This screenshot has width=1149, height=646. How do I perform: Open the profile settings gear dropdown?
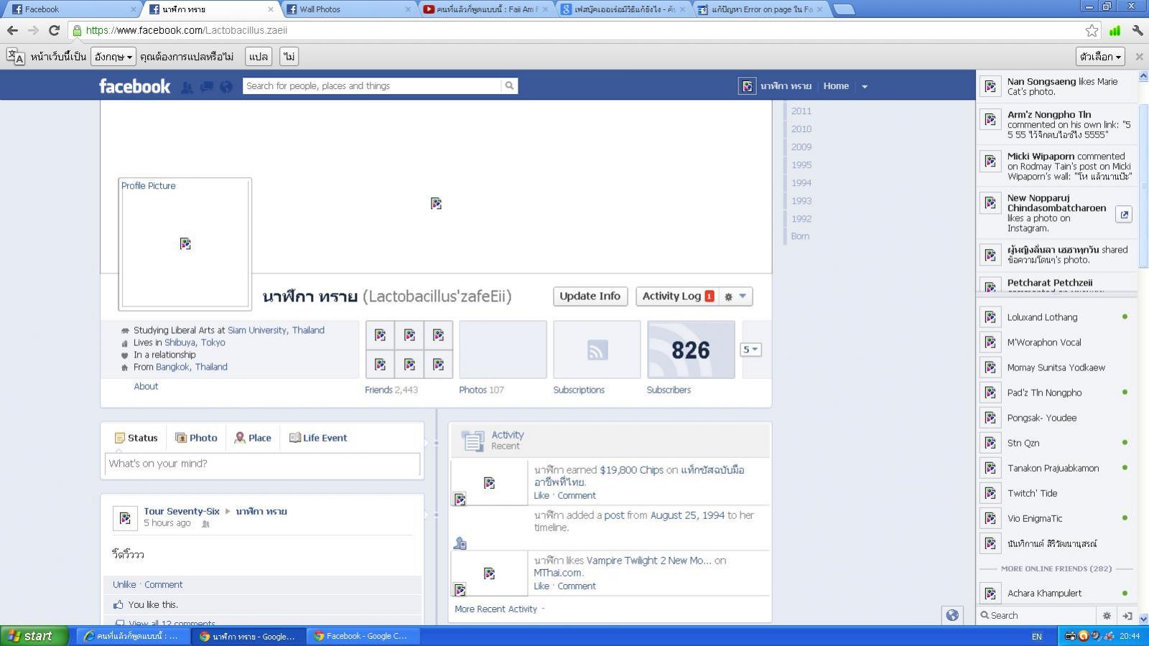(735, 296)
